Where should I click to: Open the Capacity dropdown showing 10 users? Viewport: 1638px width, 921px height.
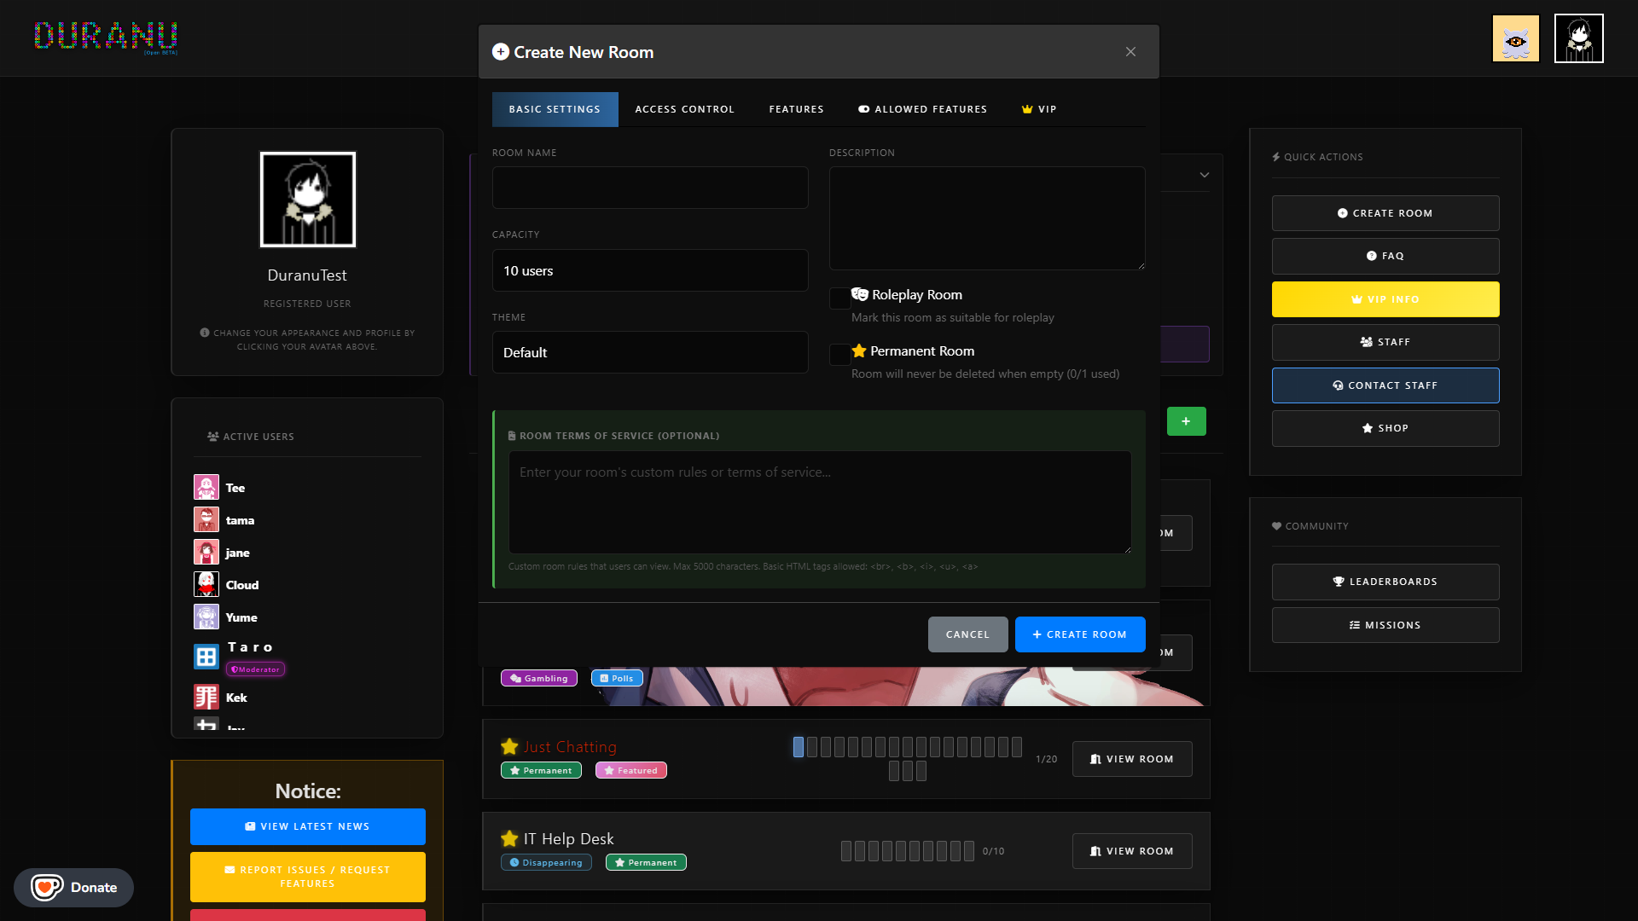tap(650, 270)
